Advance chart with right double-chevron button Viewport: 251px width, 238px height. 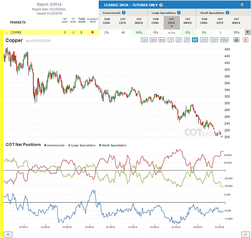245,234
